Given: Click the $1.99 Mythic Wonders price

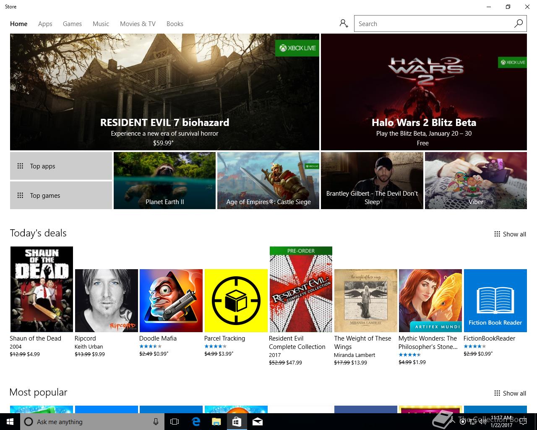Looking at the screenshot, I should click(x=419, y=362).
